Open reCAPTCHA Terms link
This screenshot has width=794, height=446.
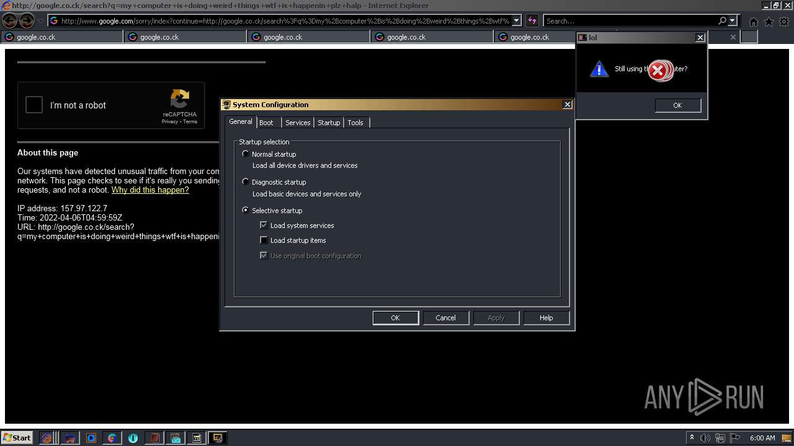click(x=190, y=121)
